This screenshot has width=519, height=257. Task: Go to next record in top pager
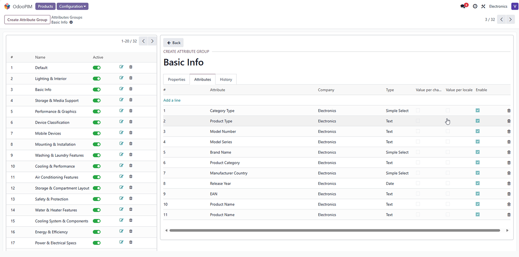point(510,19)
